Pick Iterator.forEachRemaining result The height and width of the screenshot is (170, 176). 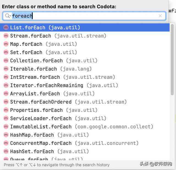coord(85,85)
